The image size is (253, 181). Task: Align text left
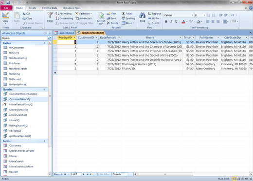coord(208,21)
